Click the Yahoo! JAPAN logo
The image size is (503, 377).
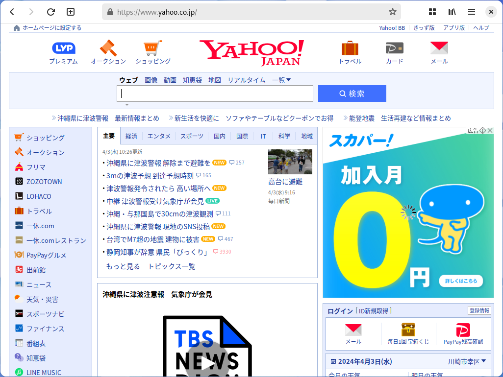[252, 52]
